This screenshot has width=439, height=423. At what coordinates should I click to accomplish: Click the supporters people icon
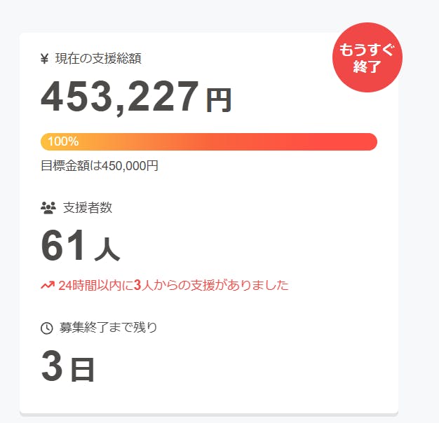pyautogui.click(x=48, y=207)
